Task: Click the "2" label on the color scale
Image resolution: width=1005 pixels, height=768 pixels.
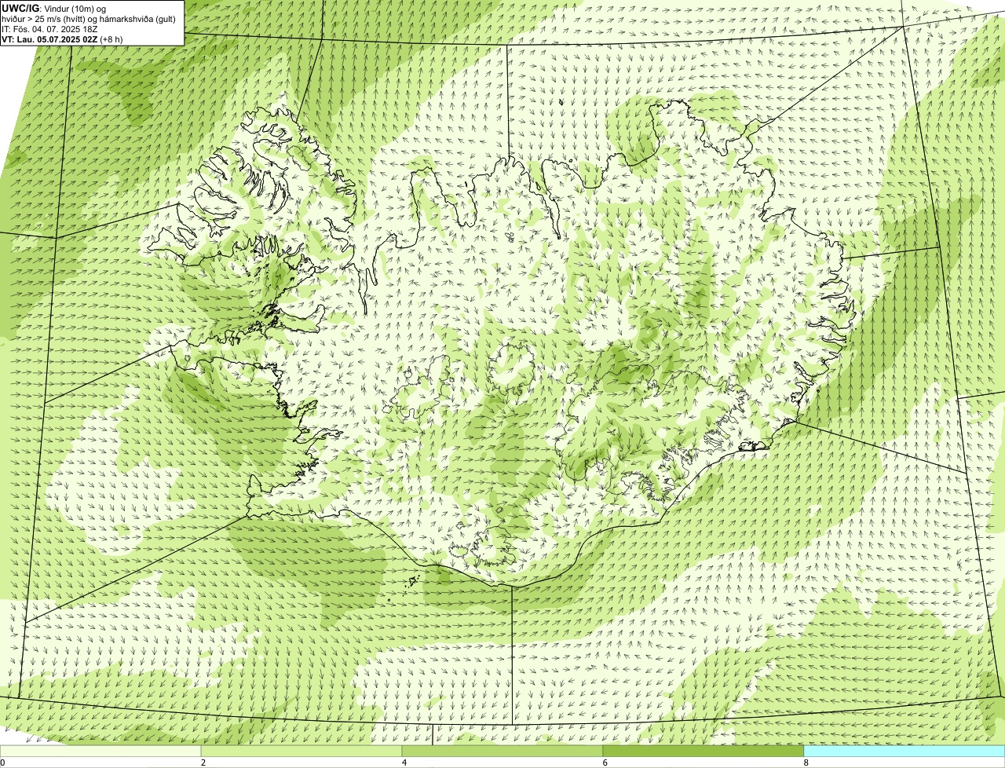Action: coord(203,763)
